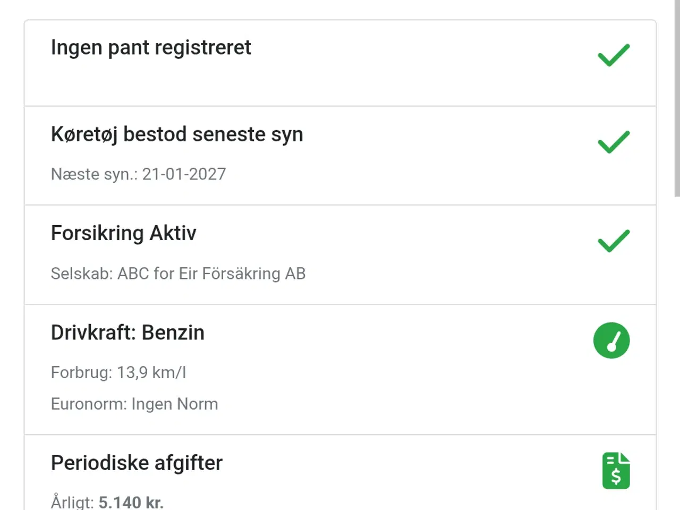The image size is (680, 510).
Task: Select the bold 5.140 kr. amount
Action: 131,502
